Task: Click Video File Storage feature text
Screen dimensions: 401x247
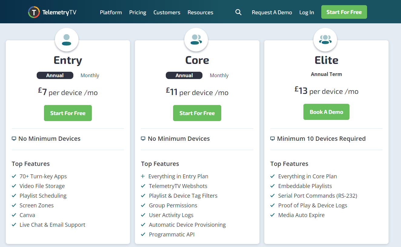Action: point(42,186)
